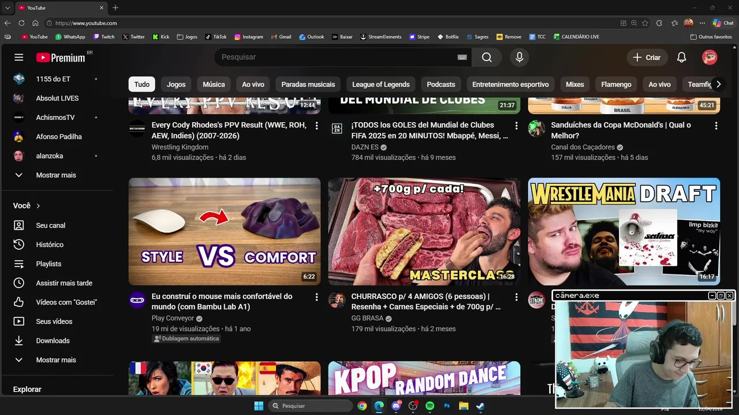
Task: Open the browser tab list dropdown
Action: click(8, 7)
